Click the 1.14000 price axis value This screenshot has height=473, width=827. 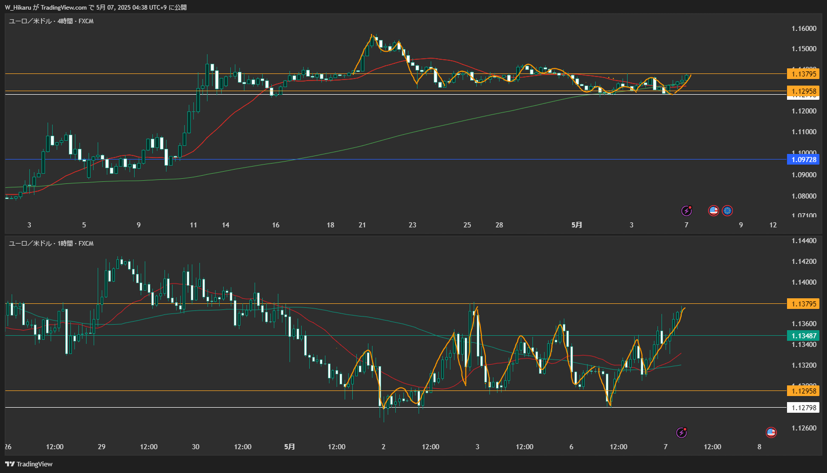click(x=804, y=282)
